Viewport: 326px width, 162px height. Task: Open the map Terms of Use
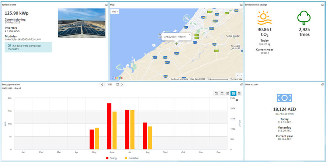click(236, 79)
